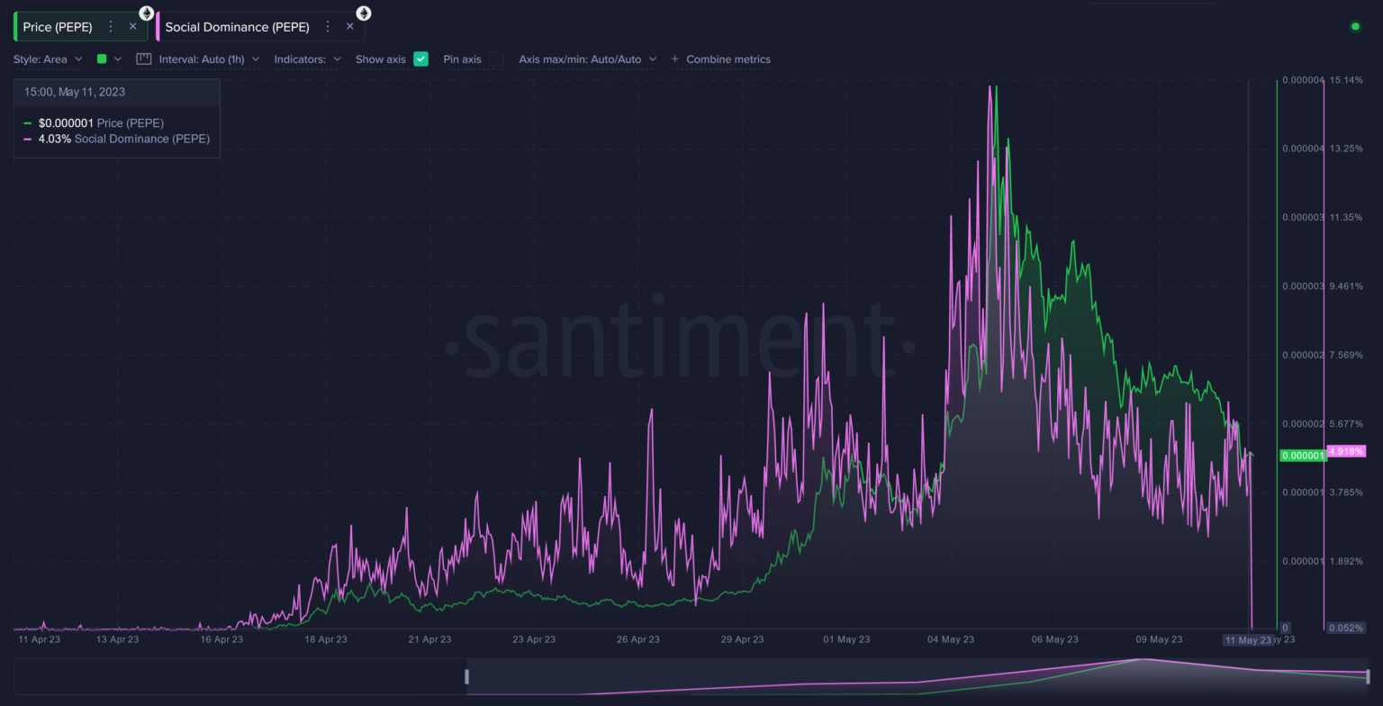Select the Price (PEPE) metric tab

coord(58,27)
